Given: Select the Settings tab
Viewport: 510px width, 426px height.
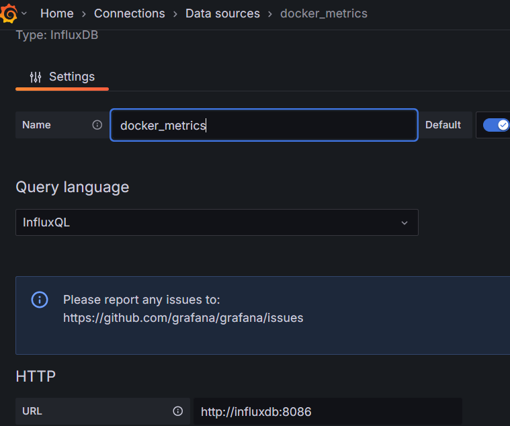Looking at the screenshot, I should point(62,77).
